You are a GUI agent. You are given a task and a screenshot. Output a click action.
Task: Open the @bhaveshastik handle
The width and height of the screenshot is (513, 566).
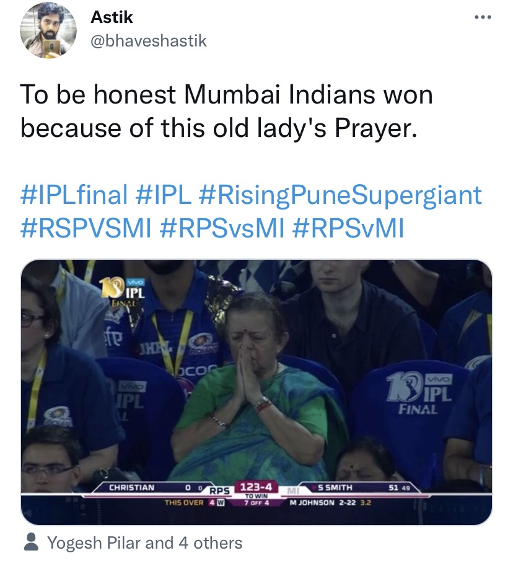pyautogui.click(x=149, y=41)
